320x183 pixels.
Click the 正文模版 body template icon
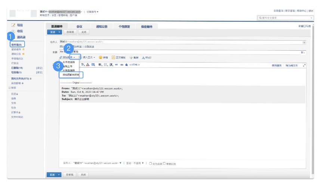(114, 57)
